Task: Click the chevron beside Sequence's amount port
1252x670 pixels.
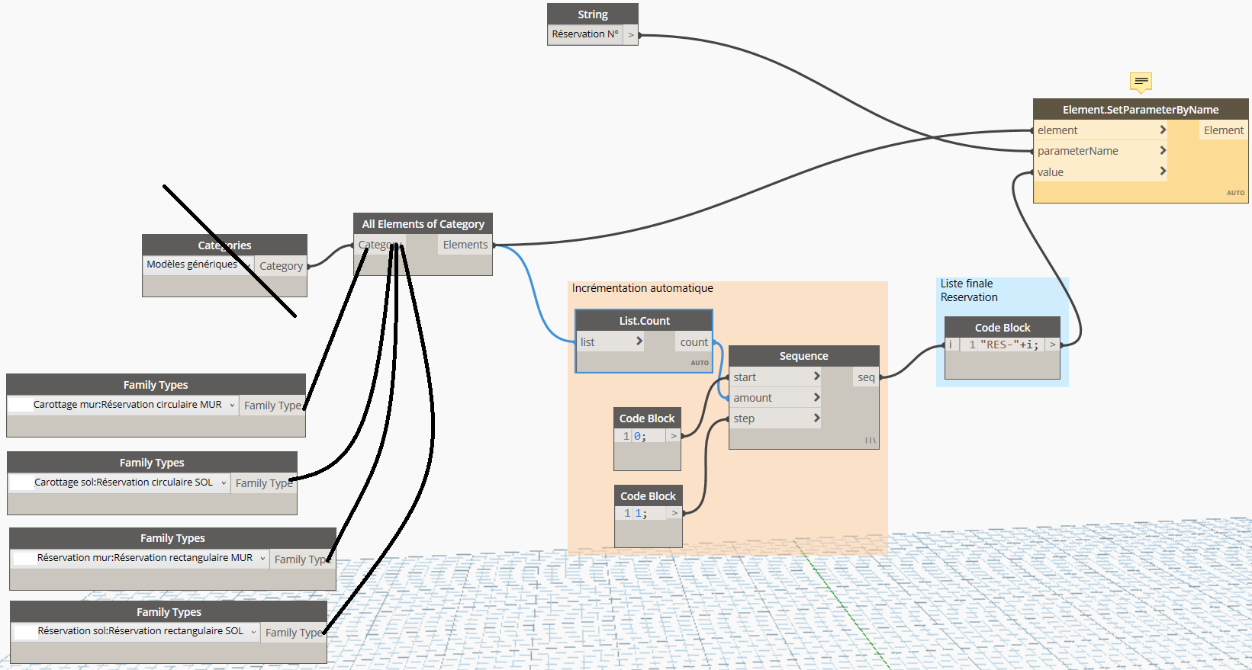Action: (816, 397)
